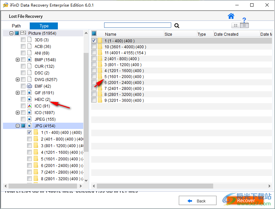Check the JPEG (155) type checkbox

23,119
